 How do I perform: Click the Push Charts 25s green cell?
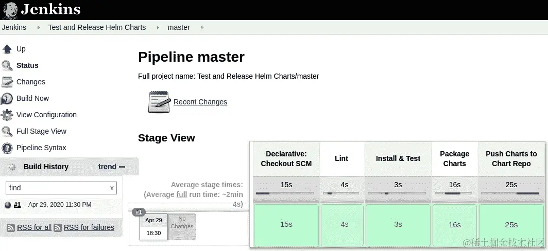tap(511, 225)
